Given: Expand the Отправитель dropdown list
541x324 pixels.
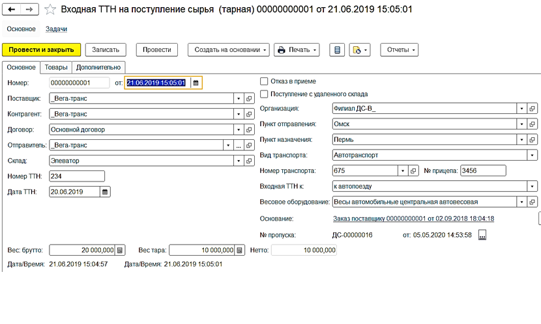Looking at the screenshot, I should pos(228,145).
